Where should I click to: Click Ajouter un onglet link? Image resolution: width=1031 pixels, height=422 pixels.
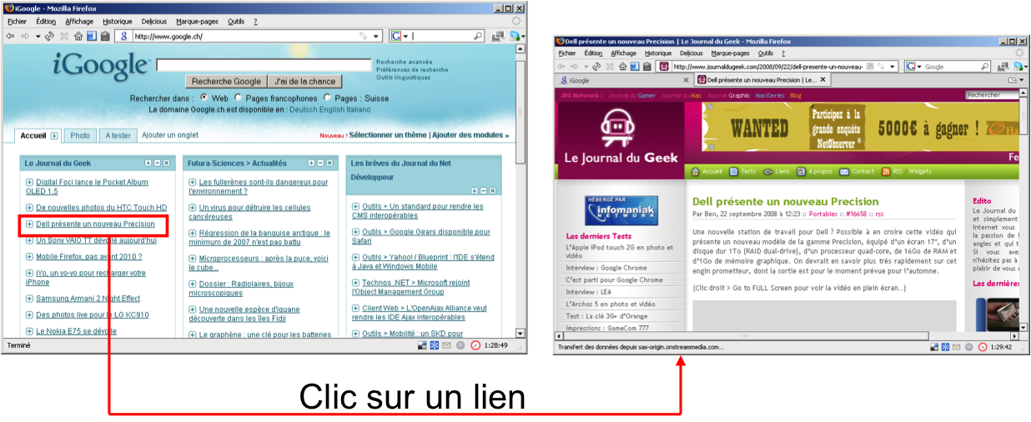click(170, 135)
